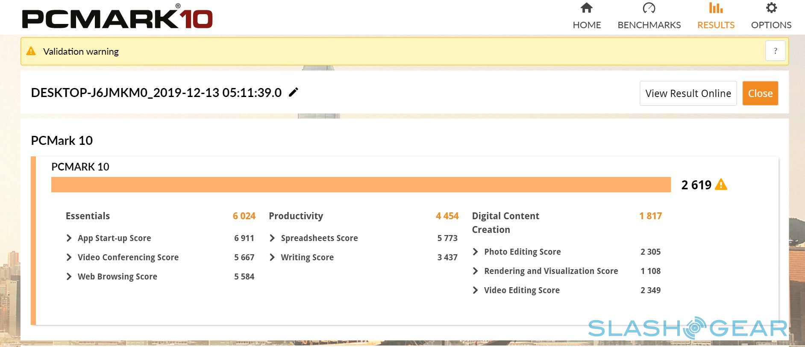This screenshot has width=805, height=347.
Task: Open the Options gear icon
Action: (x=771, y=8)
